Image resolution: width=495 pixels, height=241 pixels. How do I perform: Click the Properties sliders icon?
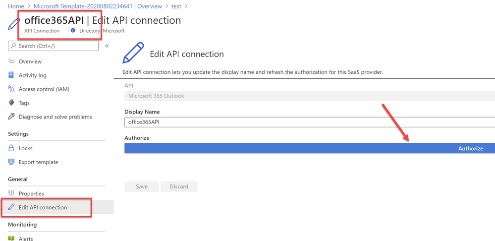[x=11, y=193]
